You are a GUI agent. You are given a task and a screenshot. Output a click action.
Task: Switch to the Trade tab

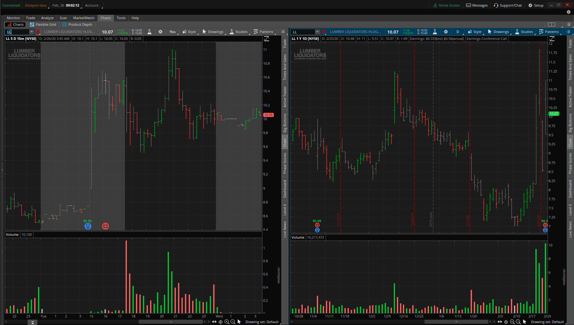coord(30,18)
